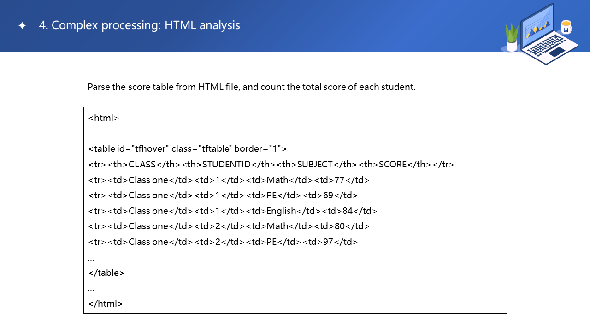Click the English score 84 row
Viewport: 590px width, 332px height.
tap(232, 211)
